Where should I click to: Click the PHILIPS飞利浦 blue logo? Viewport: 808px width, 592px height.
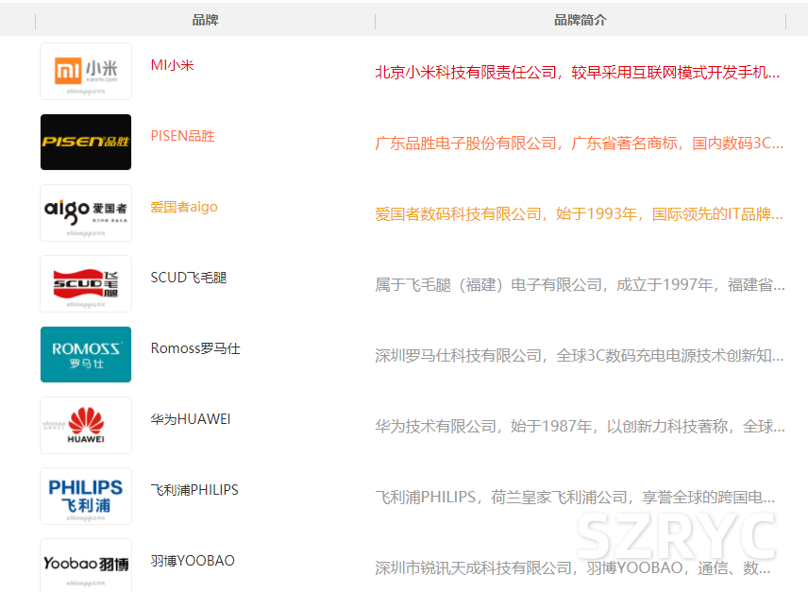pos(86,496)
